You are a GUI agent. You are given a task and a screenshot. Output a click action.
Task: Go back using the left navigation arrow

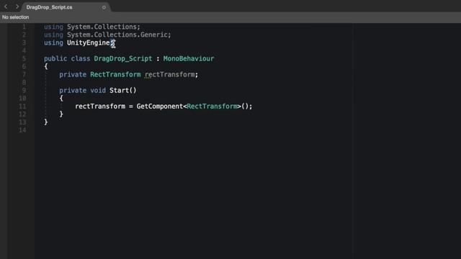coord(6,6)
